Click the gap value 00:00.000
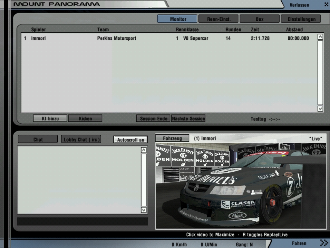The image size is (330, 248). coord(298,38)
